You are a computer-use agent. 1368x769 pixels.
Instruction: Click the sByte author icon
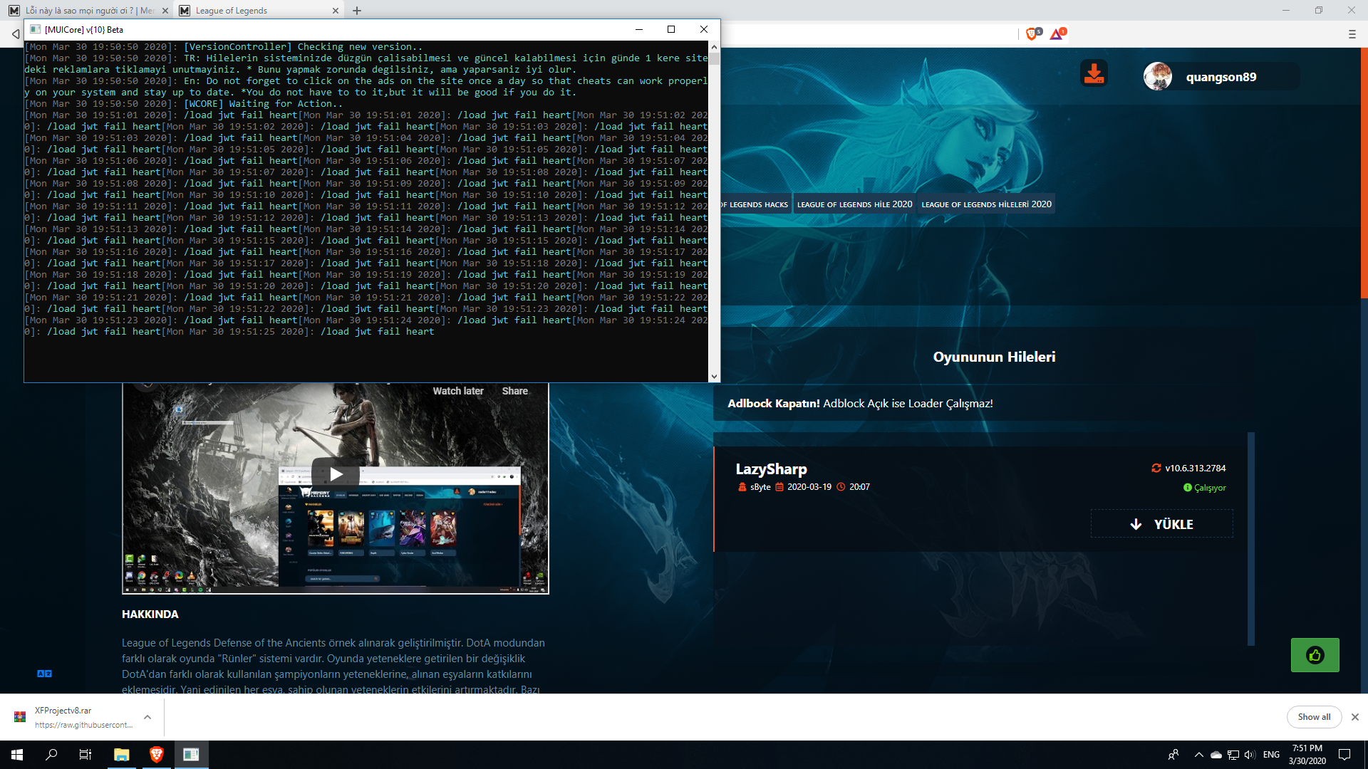742,487
